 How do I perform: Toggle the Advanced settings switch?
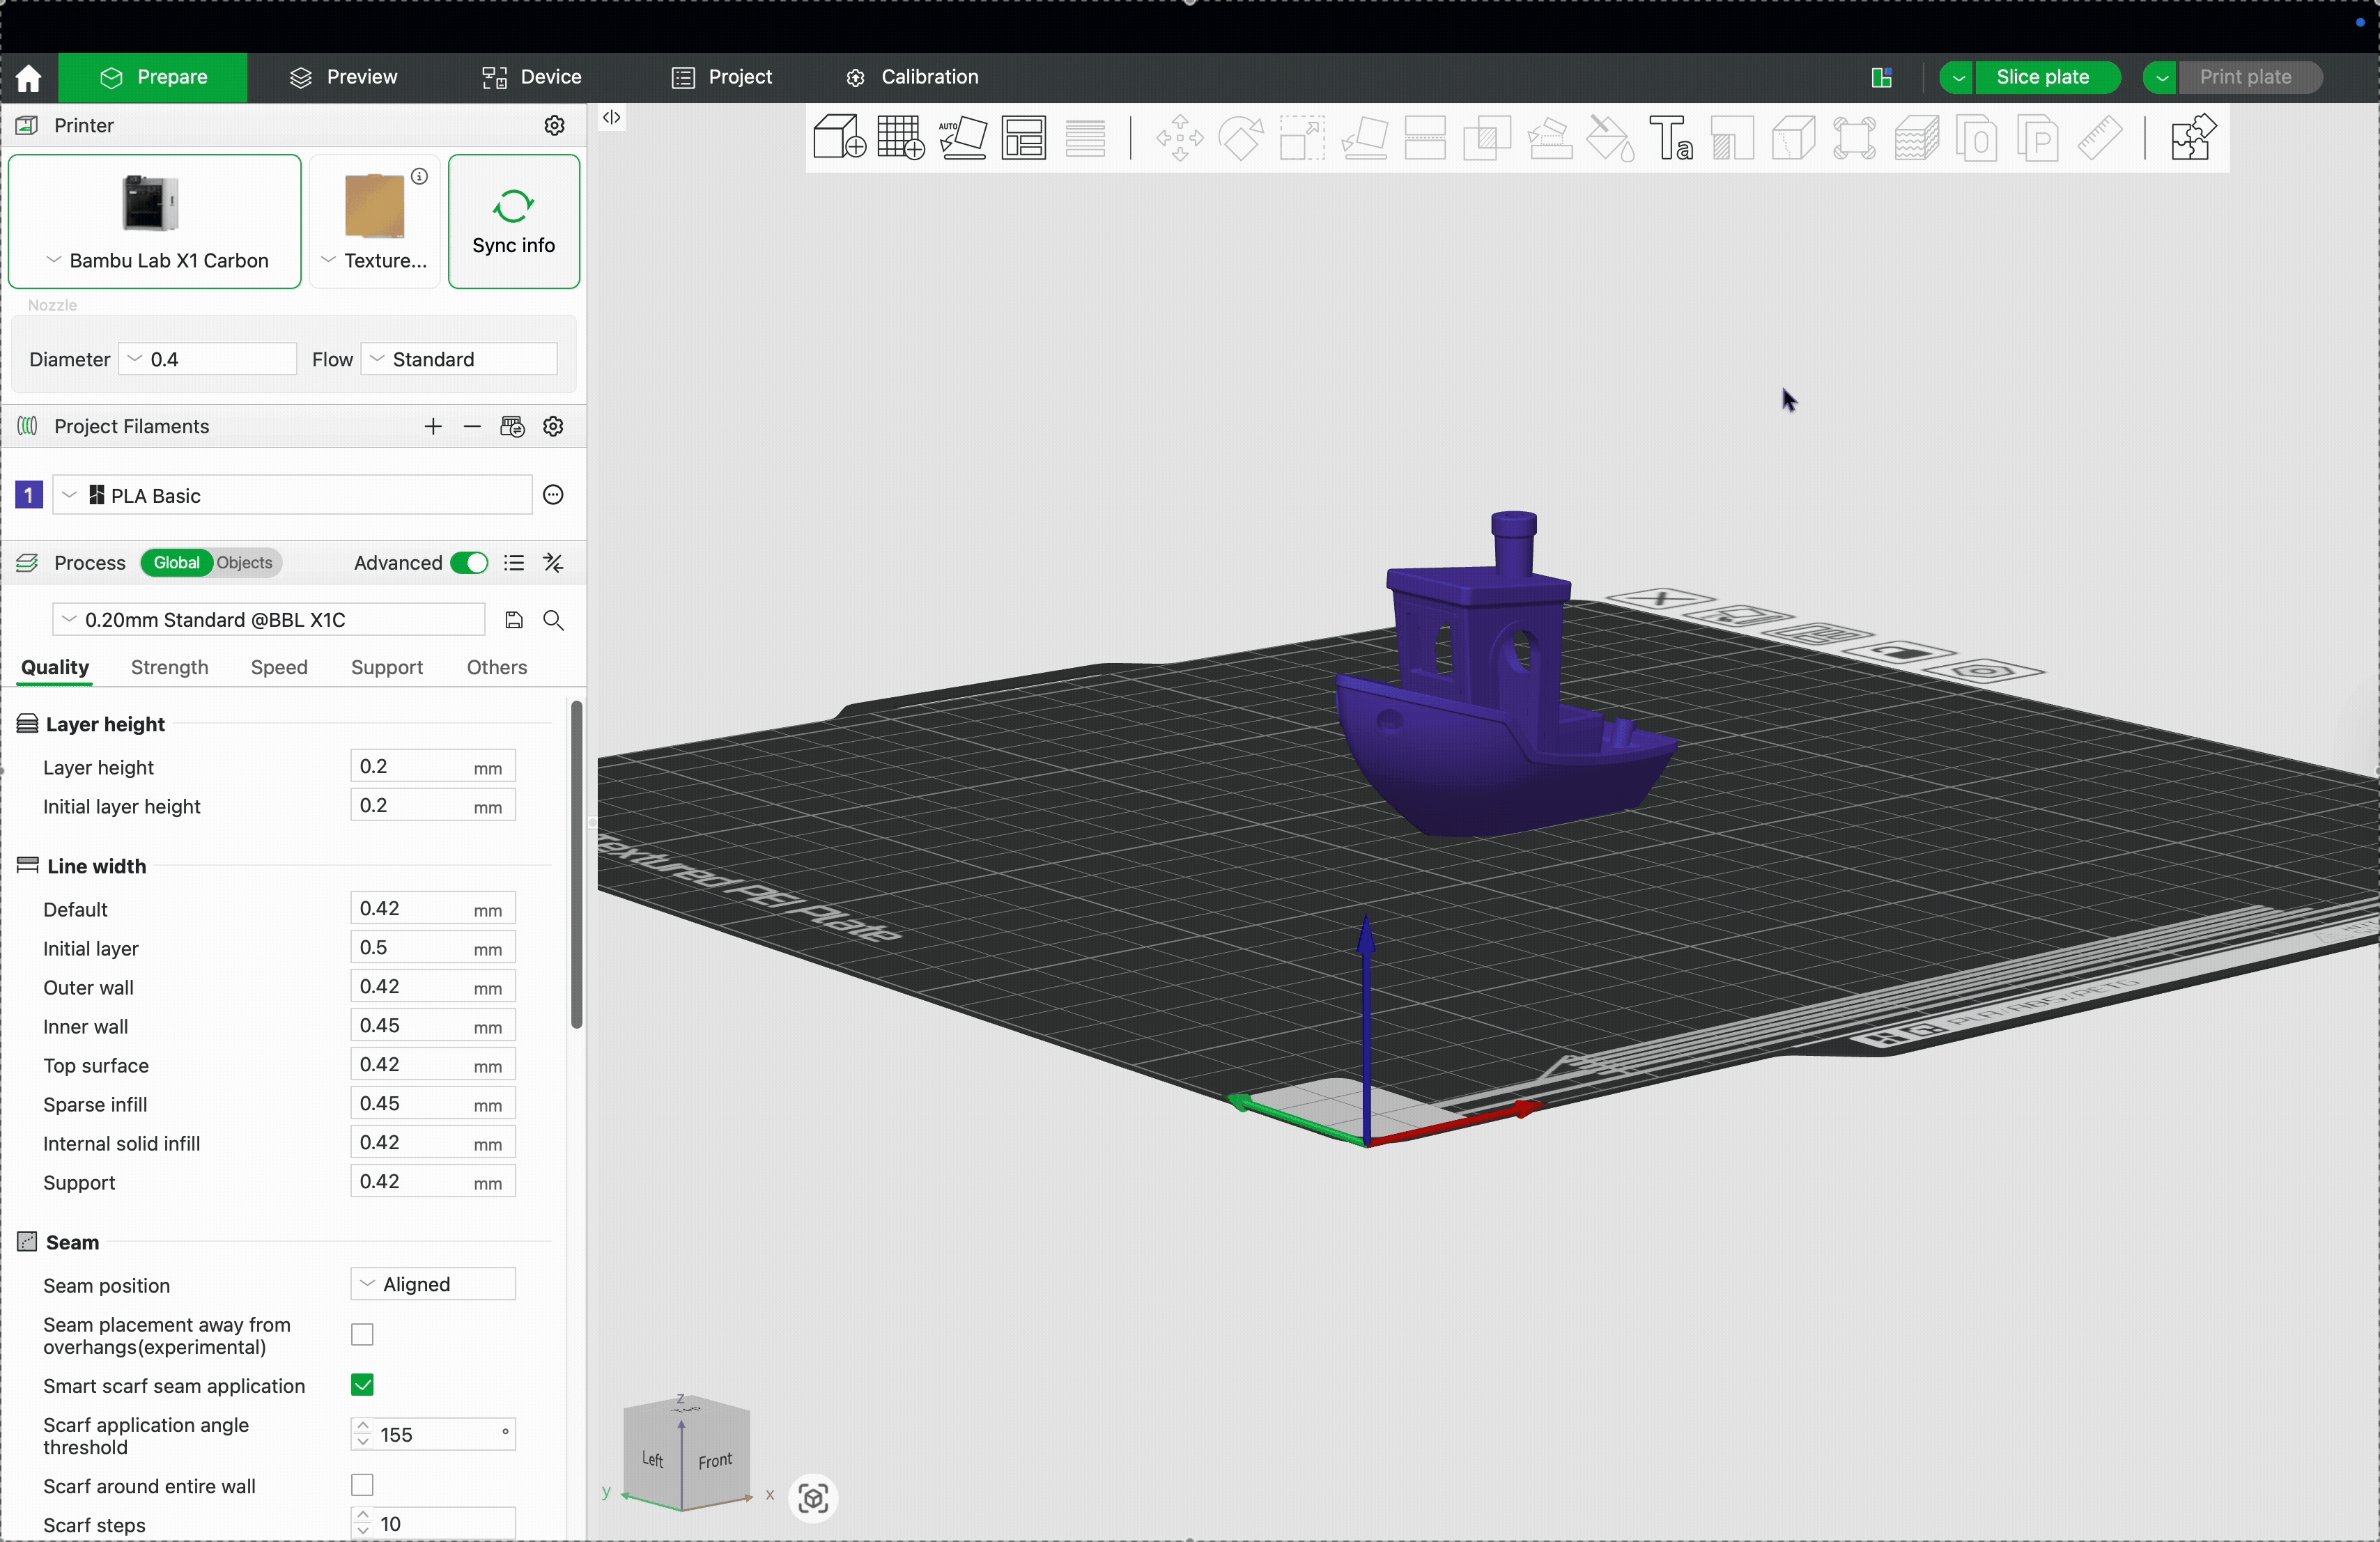pos(468,563)
